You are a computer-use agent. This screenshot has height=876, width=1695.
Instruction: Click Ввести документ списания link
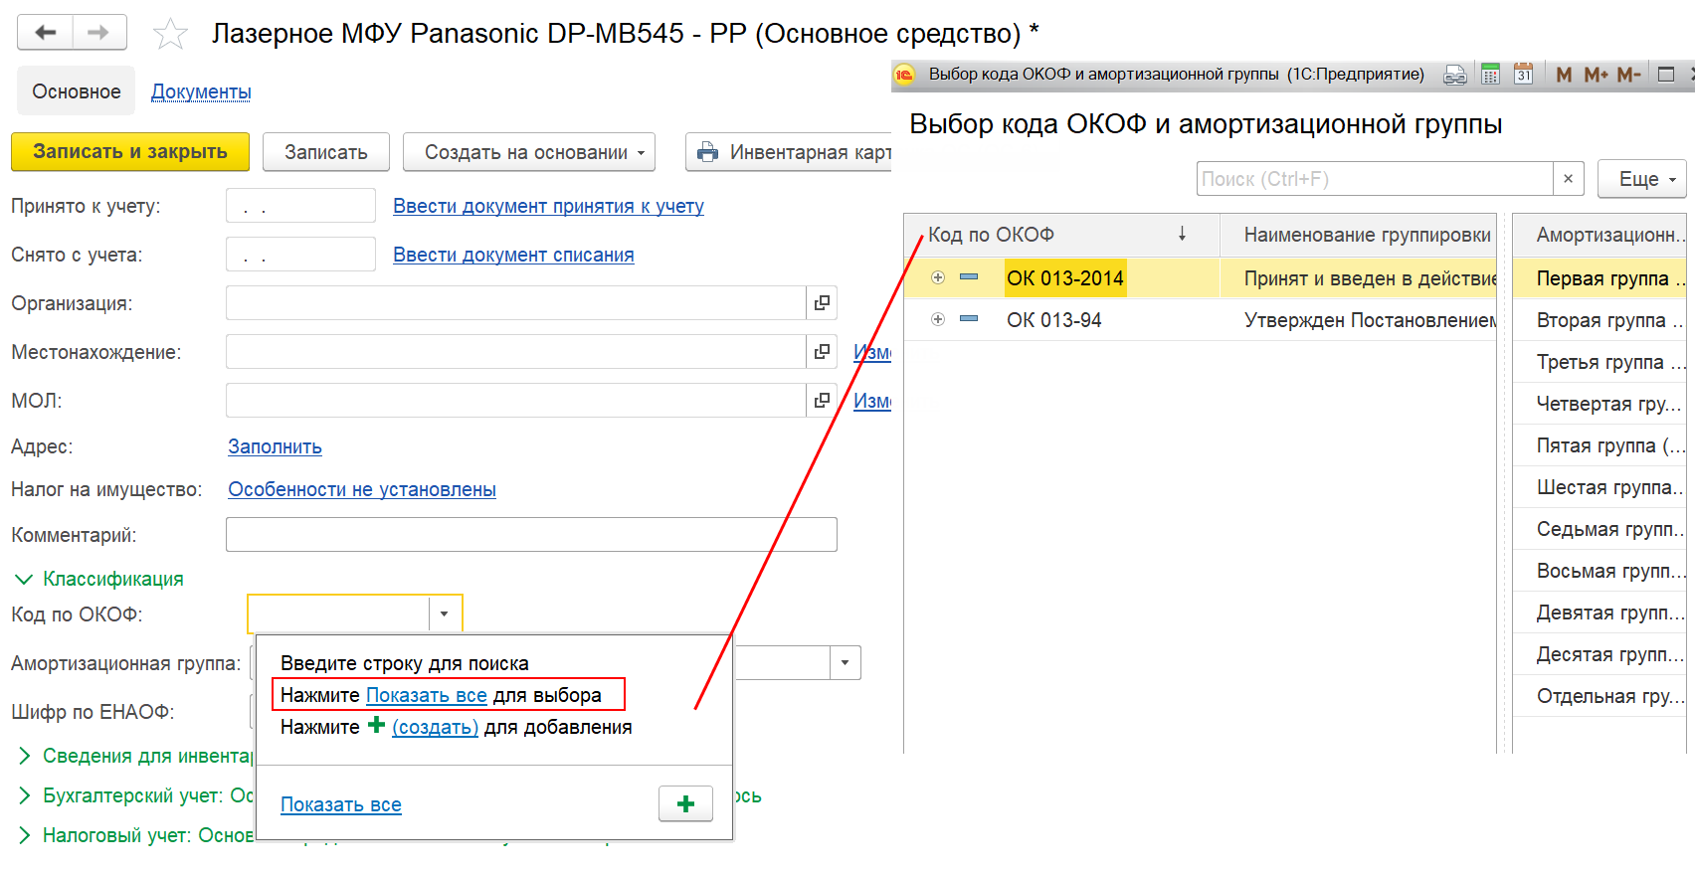(513, 255)
